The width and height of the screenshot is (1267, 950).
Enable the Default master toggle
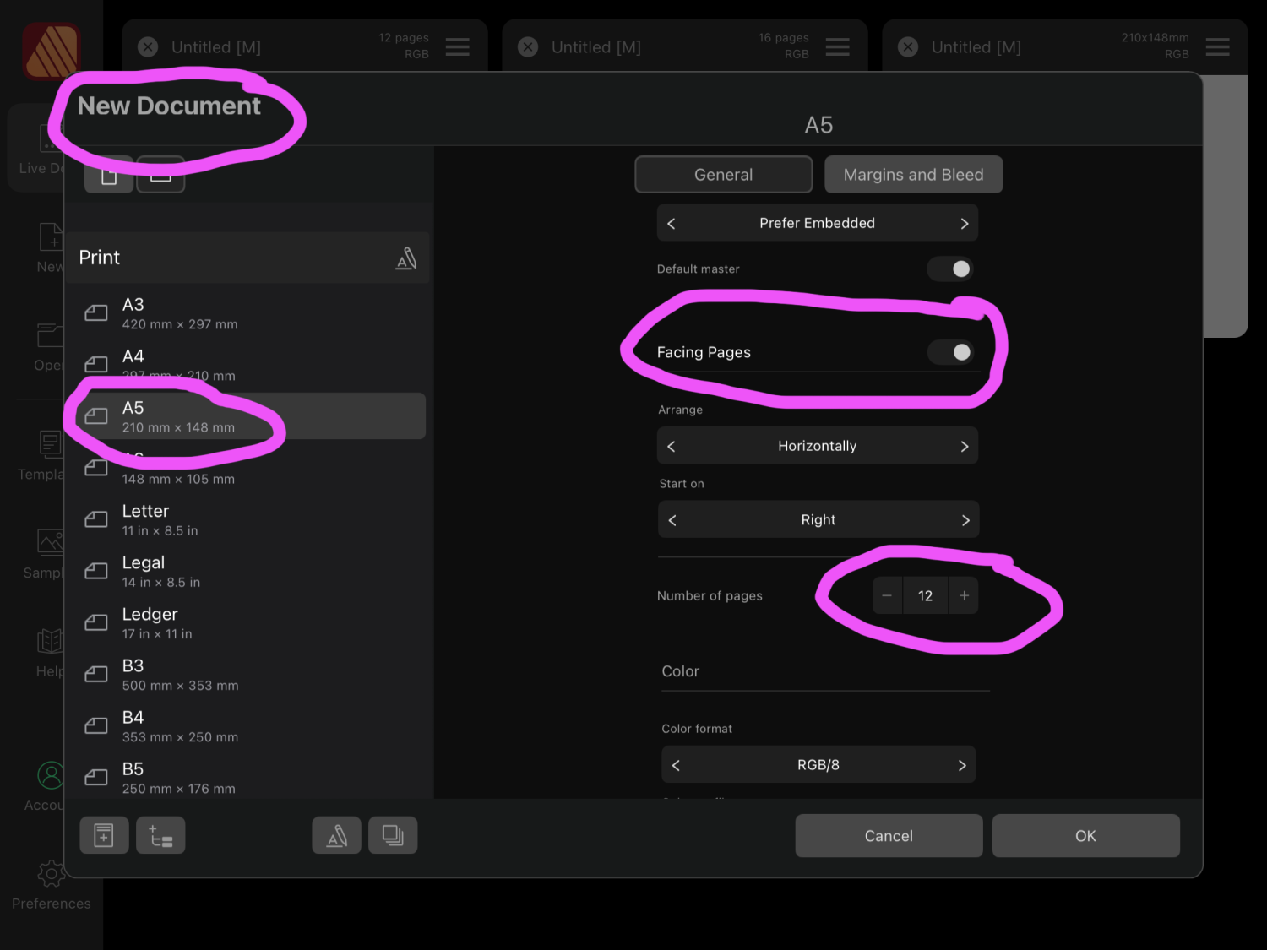tap(950, 269)
